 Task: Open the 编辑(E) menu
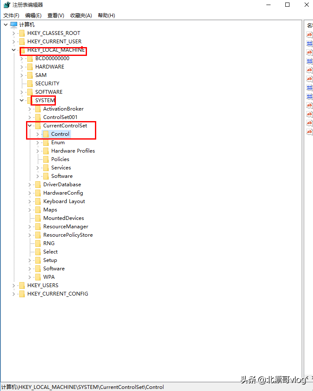[33, 16]
